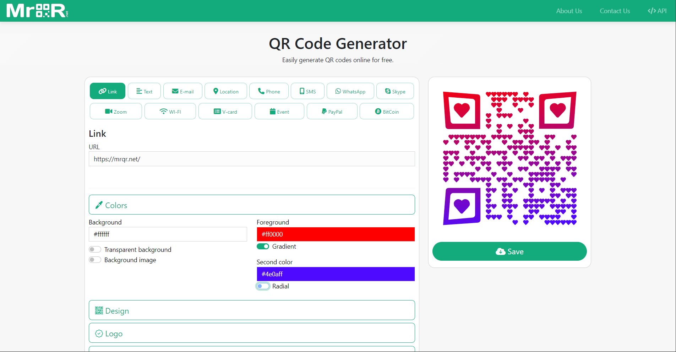Switch on the Radial gradient toggle

coord(263,286)
